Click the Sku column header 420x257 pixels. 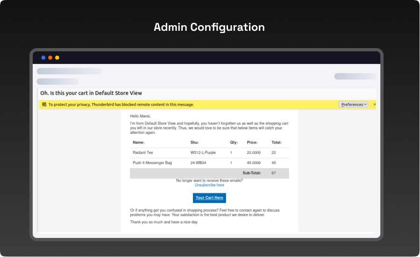tap(195, 142)
